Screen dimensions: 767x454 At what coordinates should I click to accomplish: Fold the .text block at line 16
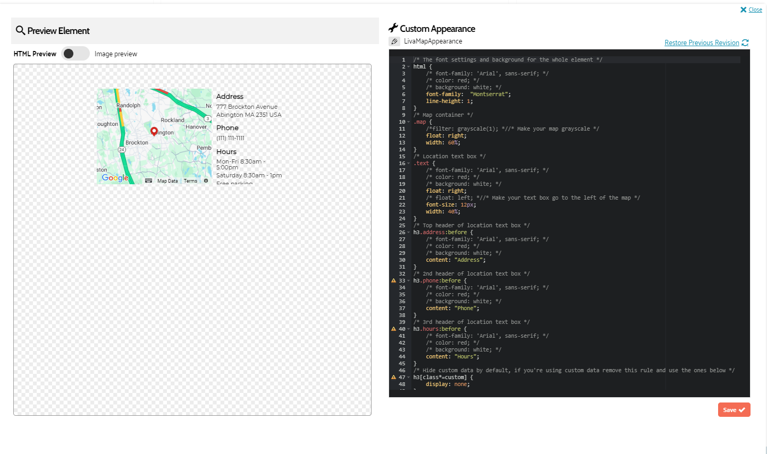409,164
